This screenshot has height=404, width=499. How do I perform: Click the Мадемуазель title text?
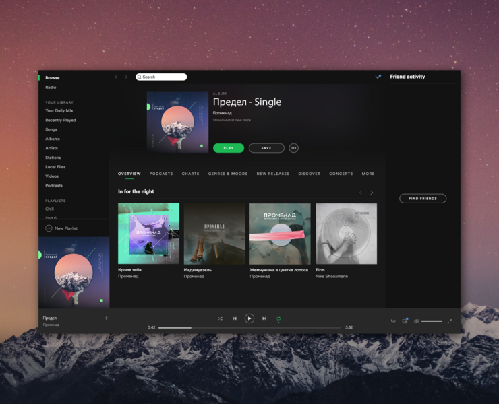click(x=198, y=270)
